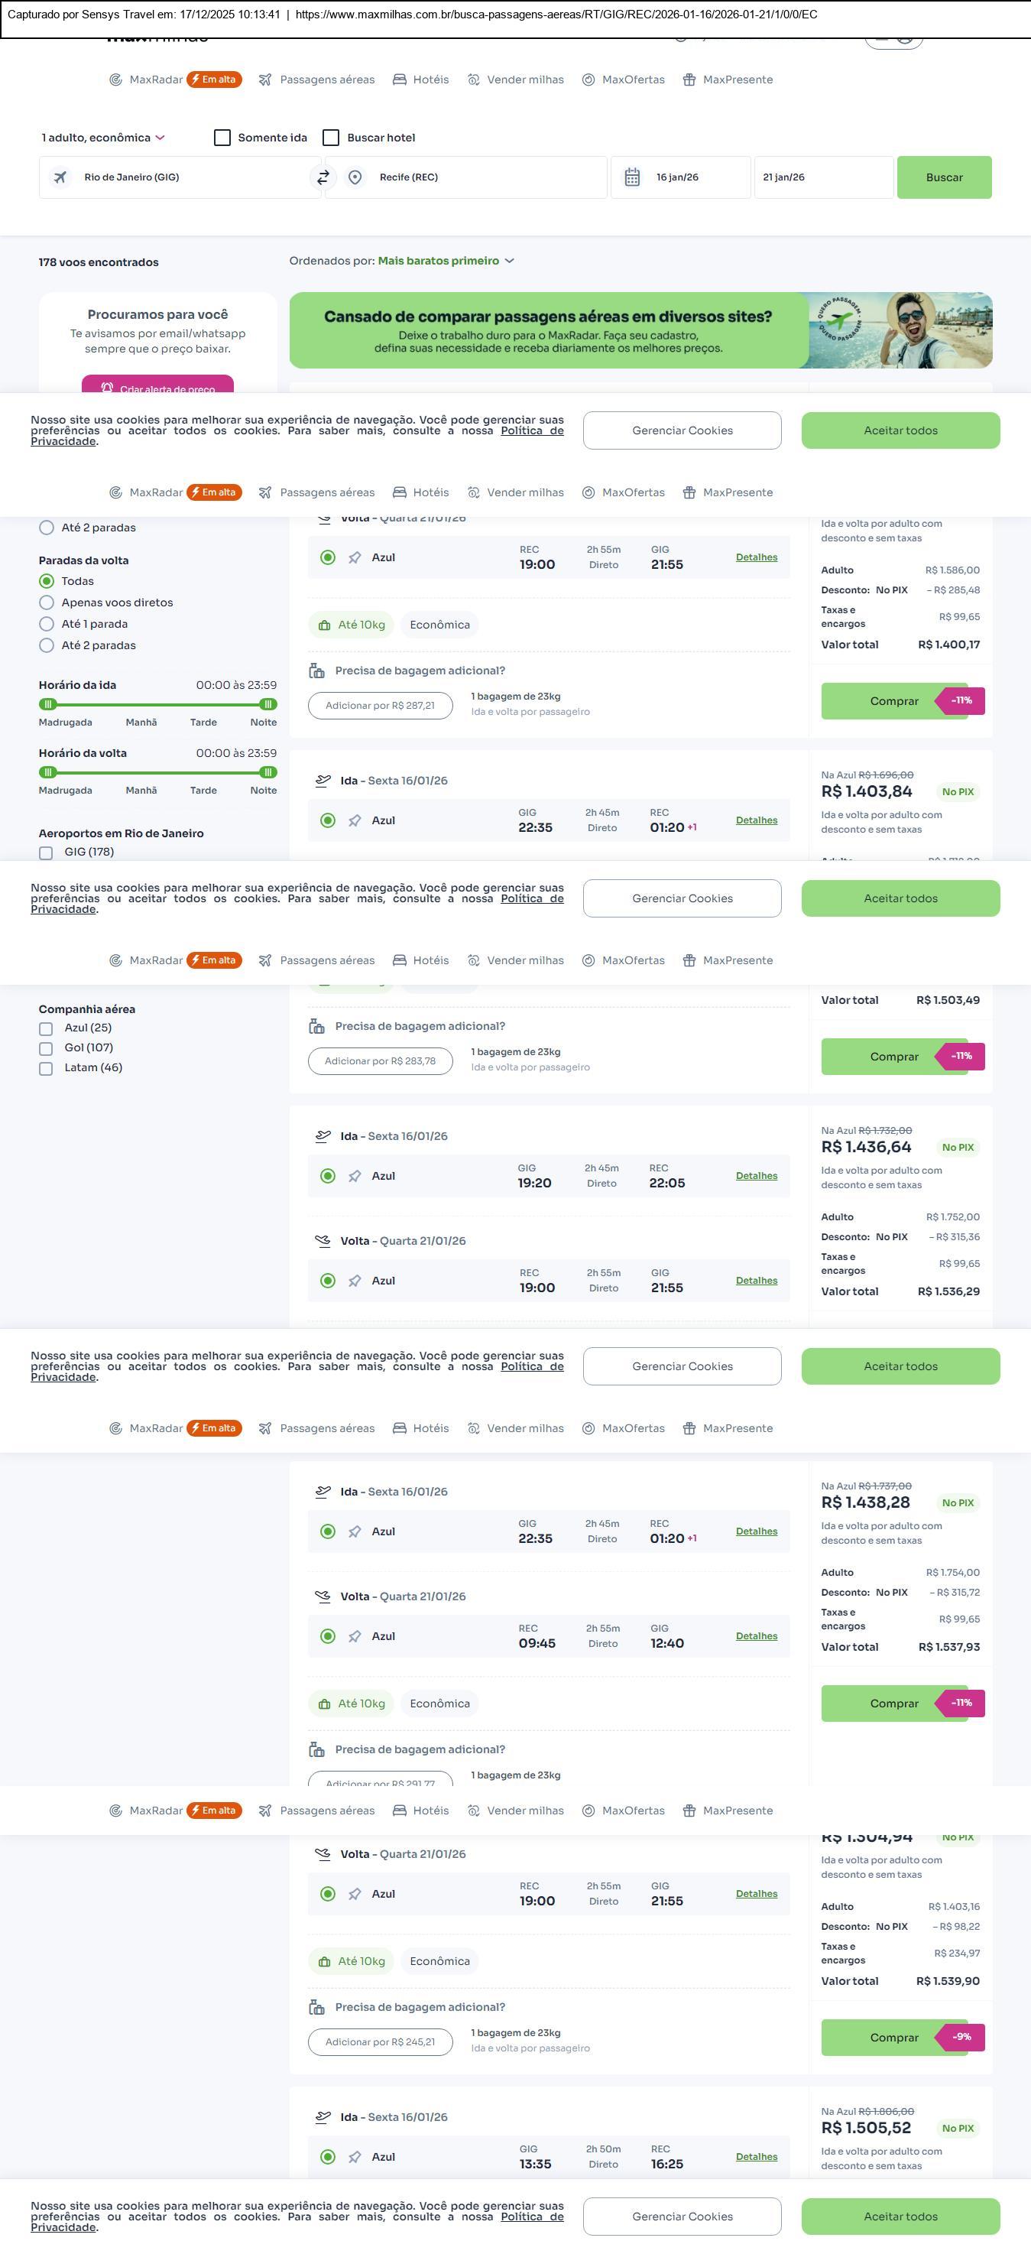This screenshot has width=1031, height=2254.
Task: Open the 1 adulto, econômica dropdown
Action: click(x=103, y=138)
